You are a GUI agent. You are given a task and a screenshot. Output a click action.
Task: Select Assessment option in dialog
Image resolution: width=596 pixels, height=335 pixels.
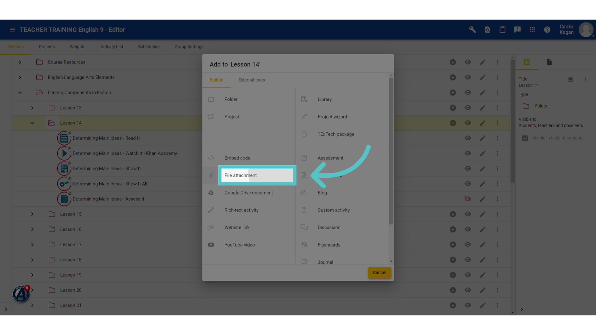pos(342,158)
